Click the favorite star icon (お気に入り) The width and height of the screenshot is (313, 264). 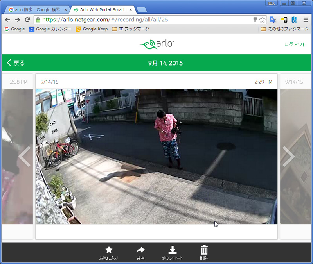coord(109,250)
